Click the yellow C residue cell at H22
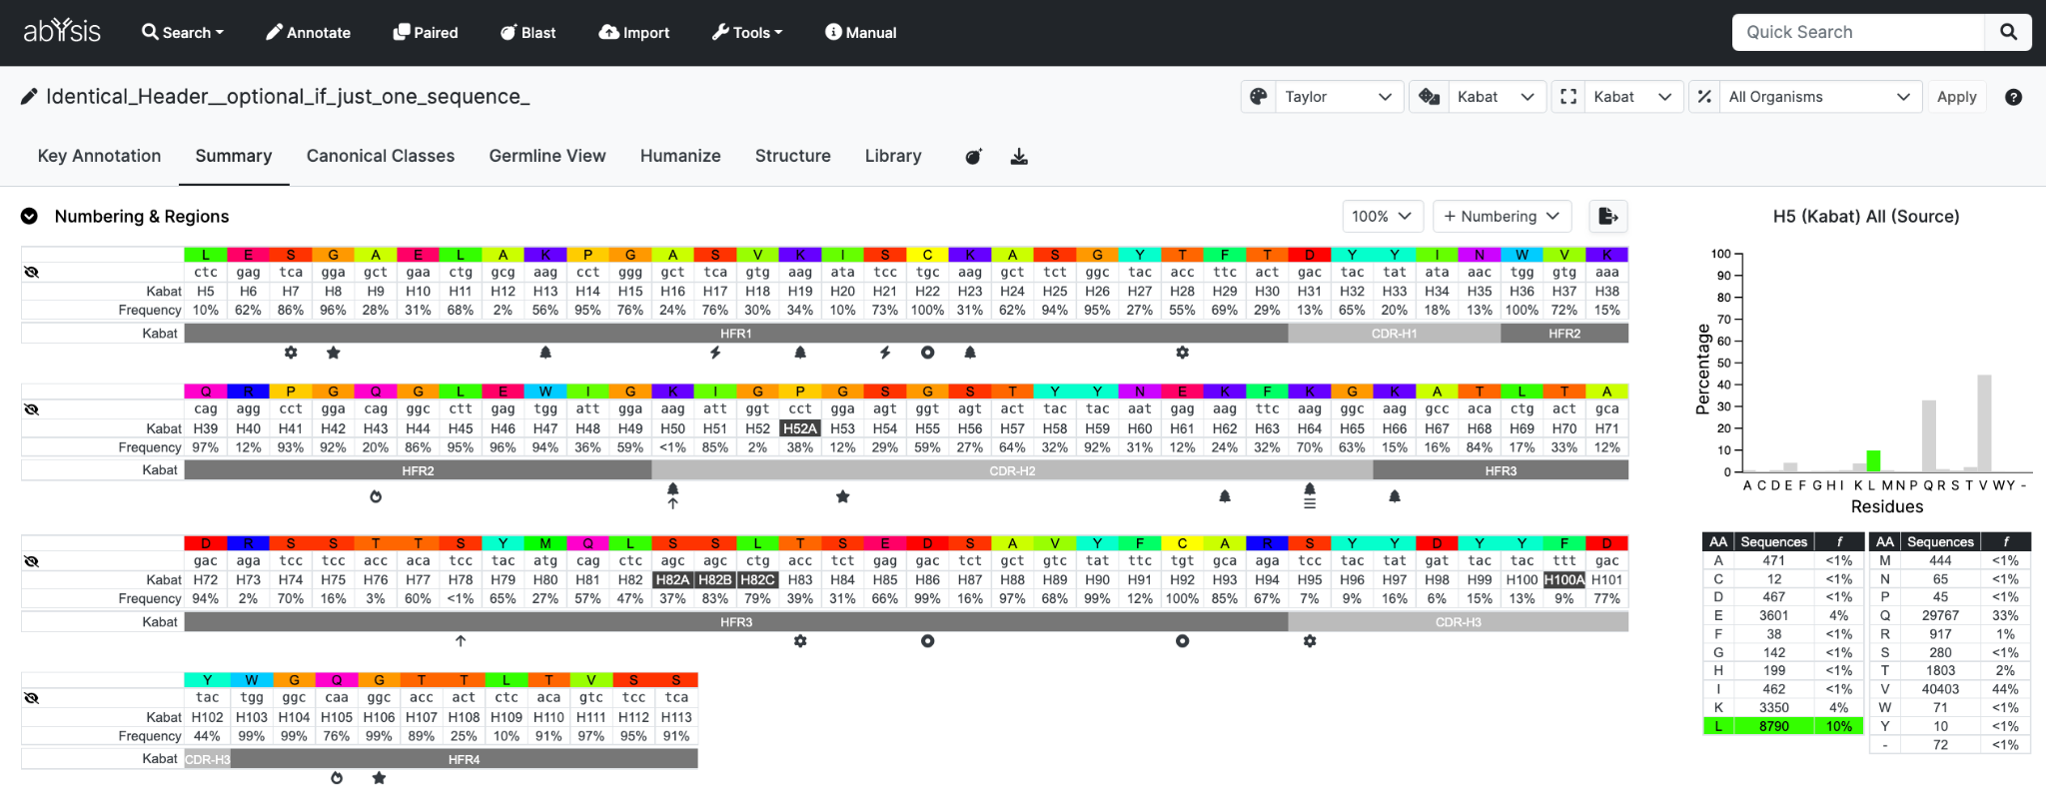 [928, 255]
